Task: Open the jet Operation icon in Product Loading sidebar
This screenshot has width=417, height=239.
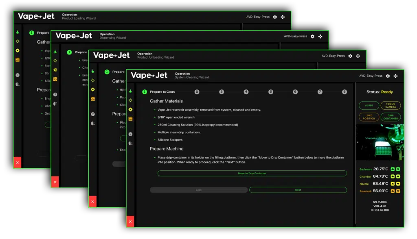Action: click(x=18, y=32)
